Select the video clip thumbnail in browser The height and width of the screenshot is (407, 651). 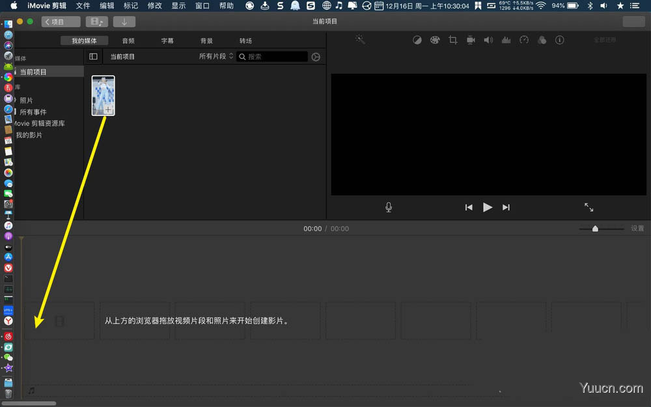(103, 96)
